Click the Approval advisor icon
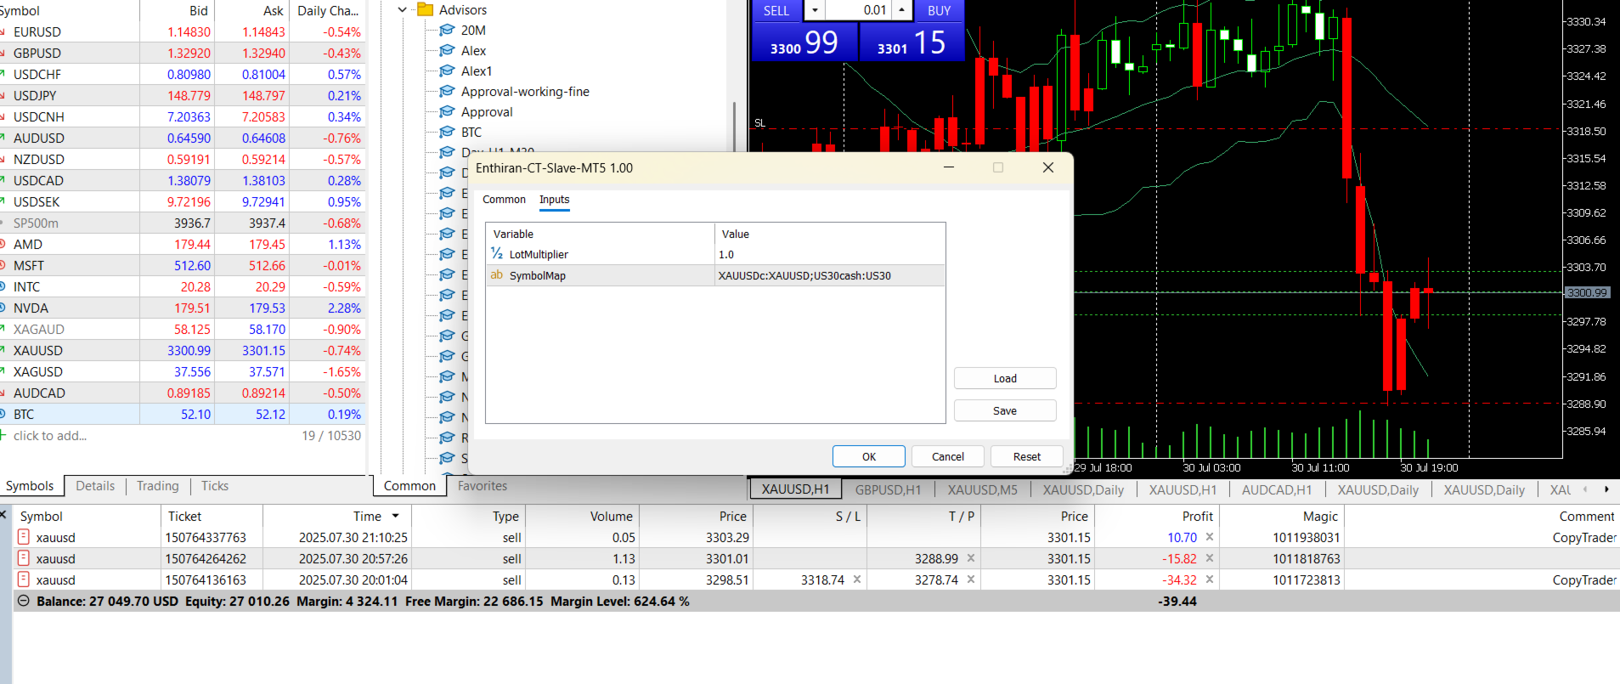This screenshot has height=684, width=1620. [x=447, y=111]
